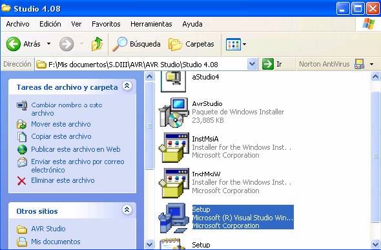Open the Herramientas menu
Image resolution: width=381 pixels, height=250 pixels.
[x=151, y=24]
